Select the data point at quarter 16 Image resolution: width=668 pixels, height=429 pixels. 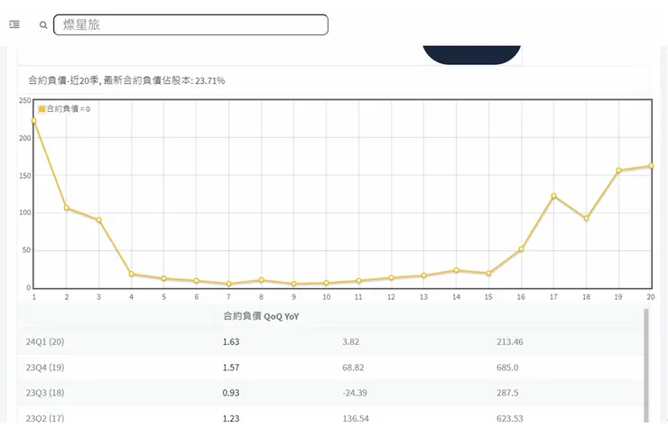(x=521, y=249)
